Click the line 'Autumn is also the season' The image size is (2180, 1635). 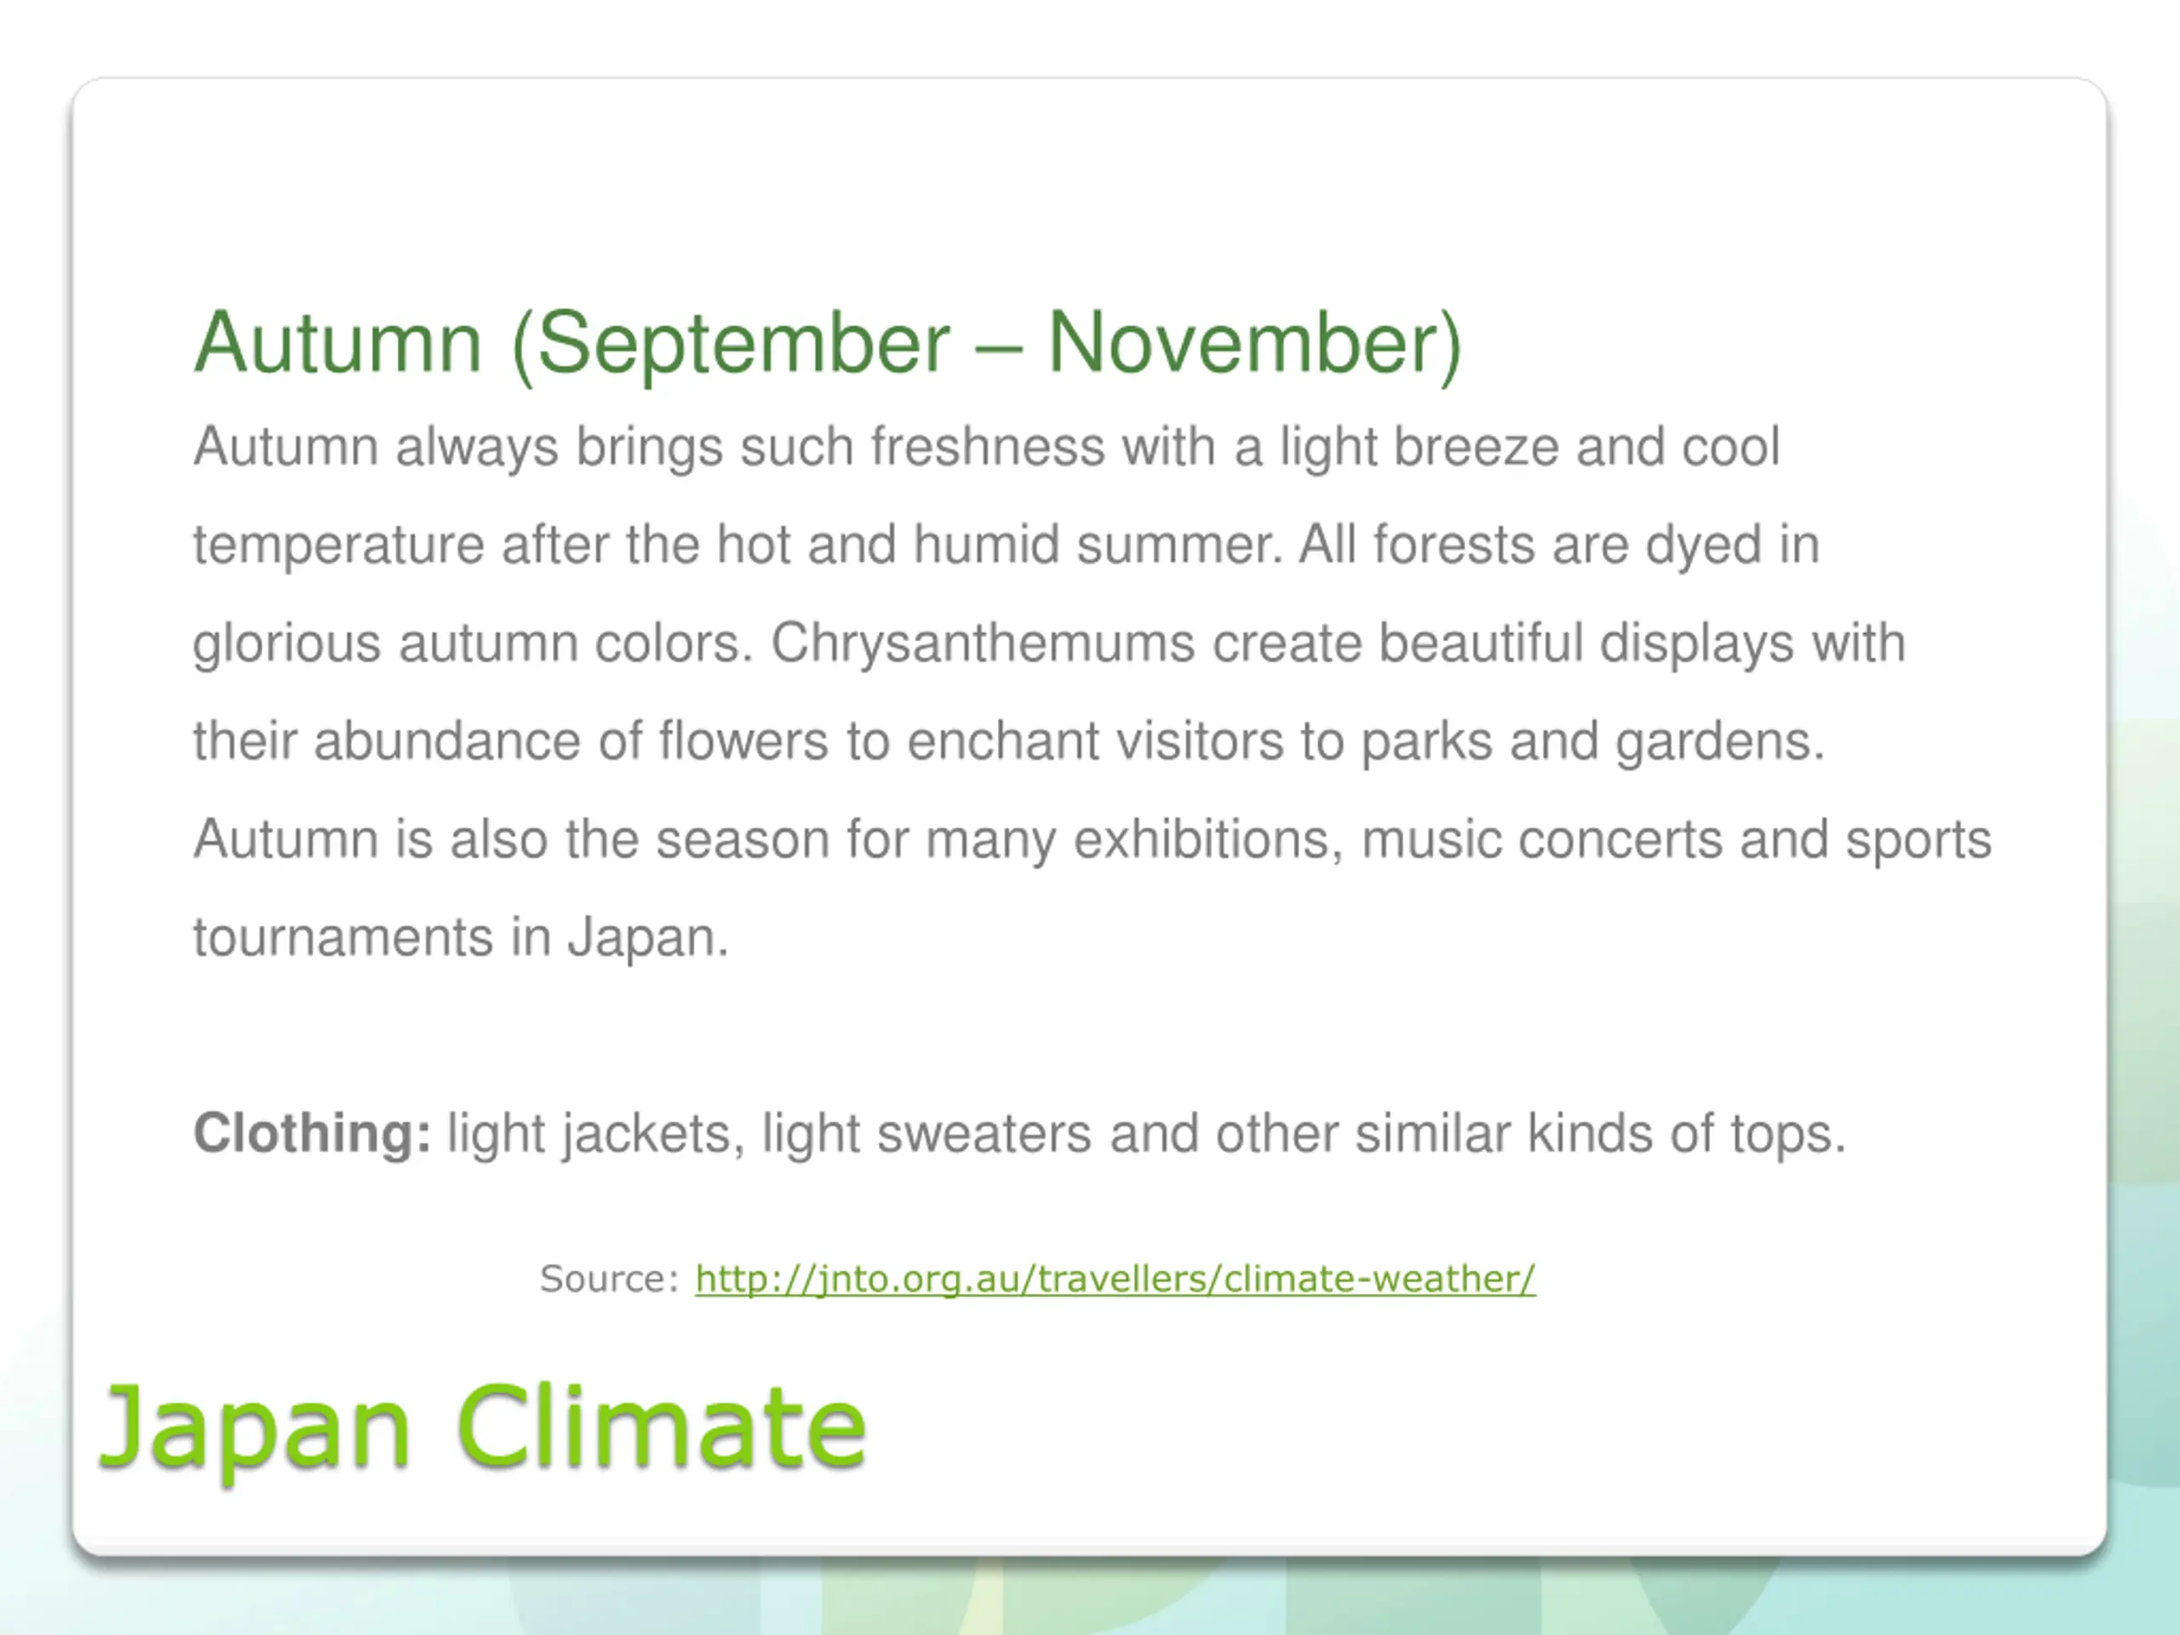(x=1092, y=840)
